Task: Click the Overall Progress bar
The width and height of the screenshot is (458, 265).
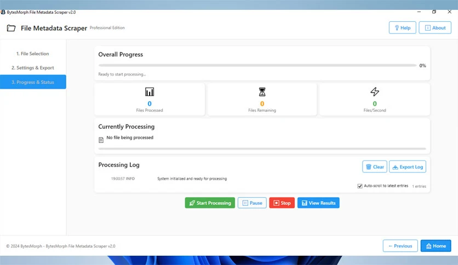Action: pos(257,65)
